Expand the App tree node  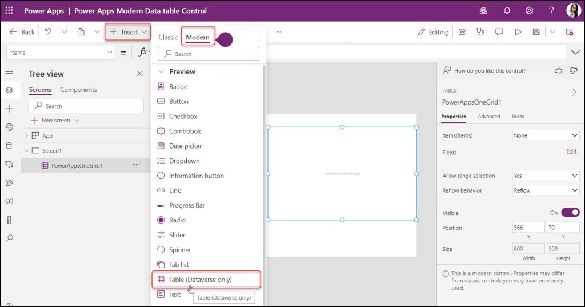click(x=26, y=135)
